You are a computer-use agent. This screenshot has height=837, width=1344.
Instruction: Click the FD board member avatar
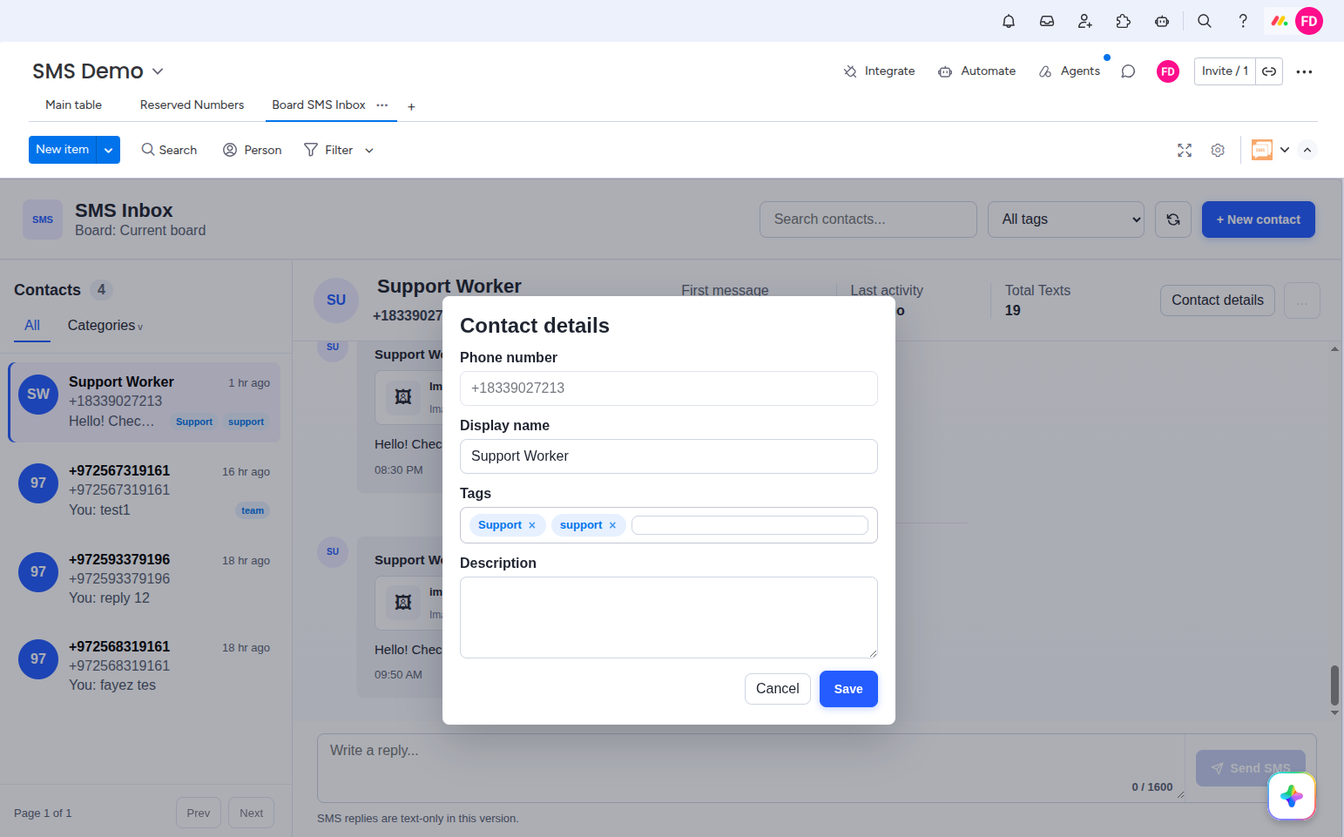pos(1168,71)
